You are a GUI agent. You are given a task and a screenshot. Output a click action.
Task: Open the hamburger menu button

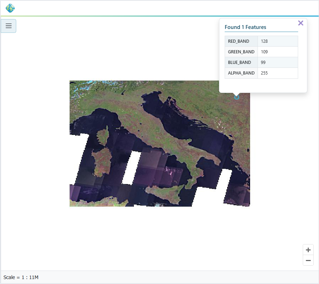pos(8,26)
